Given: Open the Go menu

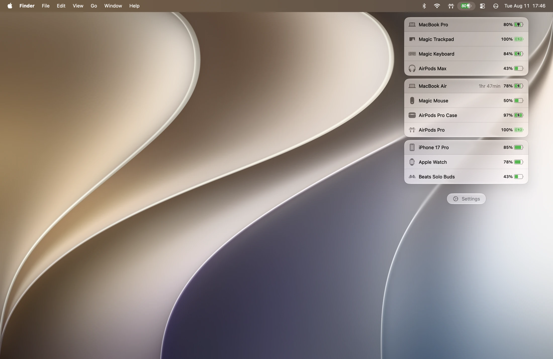Looking at the screenshot, I should (x=94, y=6).
